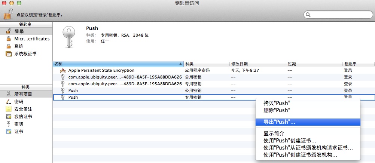Screen dimensions: 375x163
Task: Select the Micr...ertificates keychain
Action: pyautogui.click(x=31, y=39)
